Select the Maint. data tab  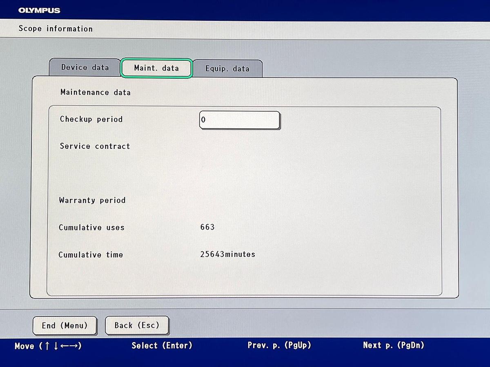point(156,68)
